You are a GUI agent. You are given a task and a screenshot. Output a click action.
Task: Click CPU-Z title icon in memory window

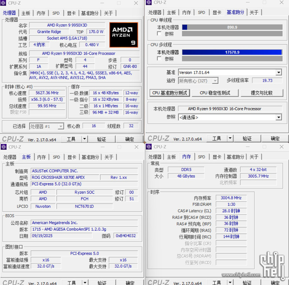[149, 146]
